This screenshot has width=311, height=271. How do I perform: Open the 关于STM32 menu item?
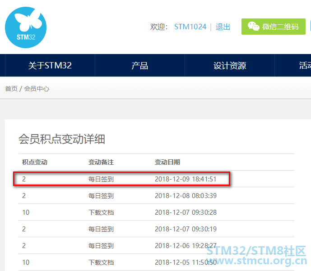point(50,65)
